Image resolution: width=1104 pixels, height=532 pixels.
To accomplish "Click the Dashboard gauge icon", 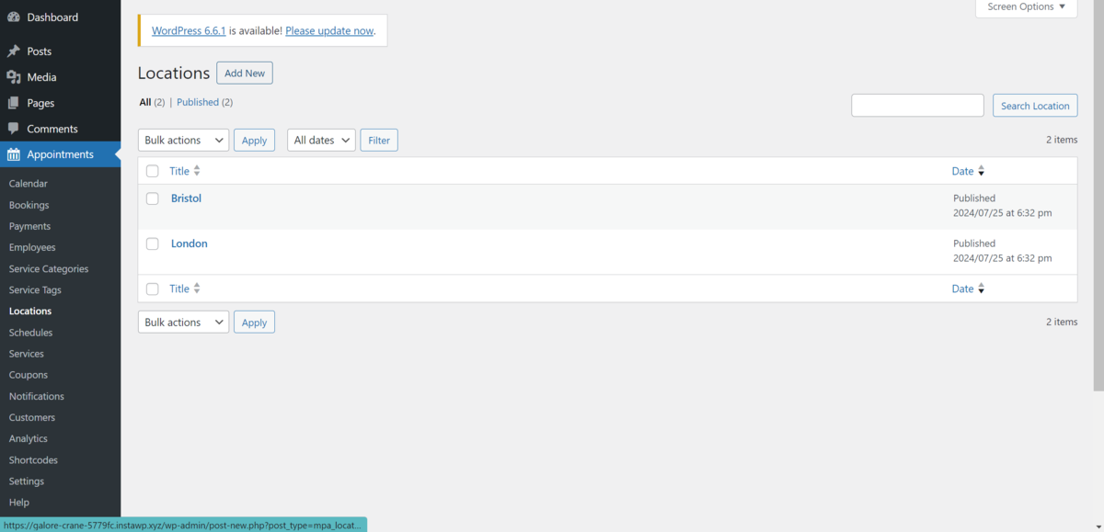I will click(x=14, y=17).
